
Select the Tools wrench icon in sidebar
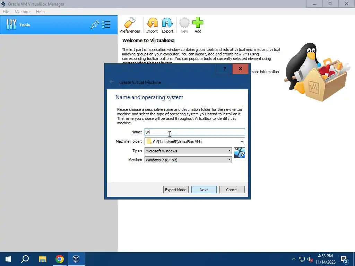click(x=11, y=25)
